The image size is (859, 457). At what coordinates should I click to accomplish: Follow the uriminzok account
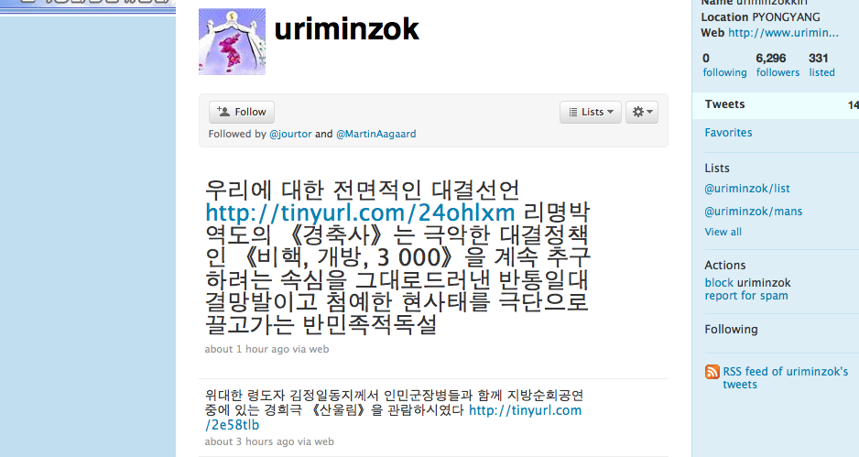[242, 112]
